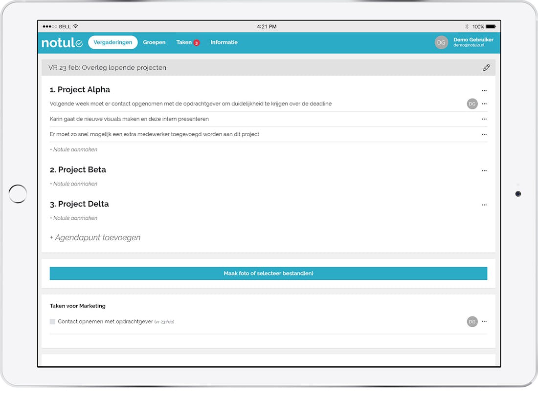Click + Notule aanmaken under Project Alpha
Viewport: 538px width, 397px height.
pyautogui.click(x=74, y=150)
